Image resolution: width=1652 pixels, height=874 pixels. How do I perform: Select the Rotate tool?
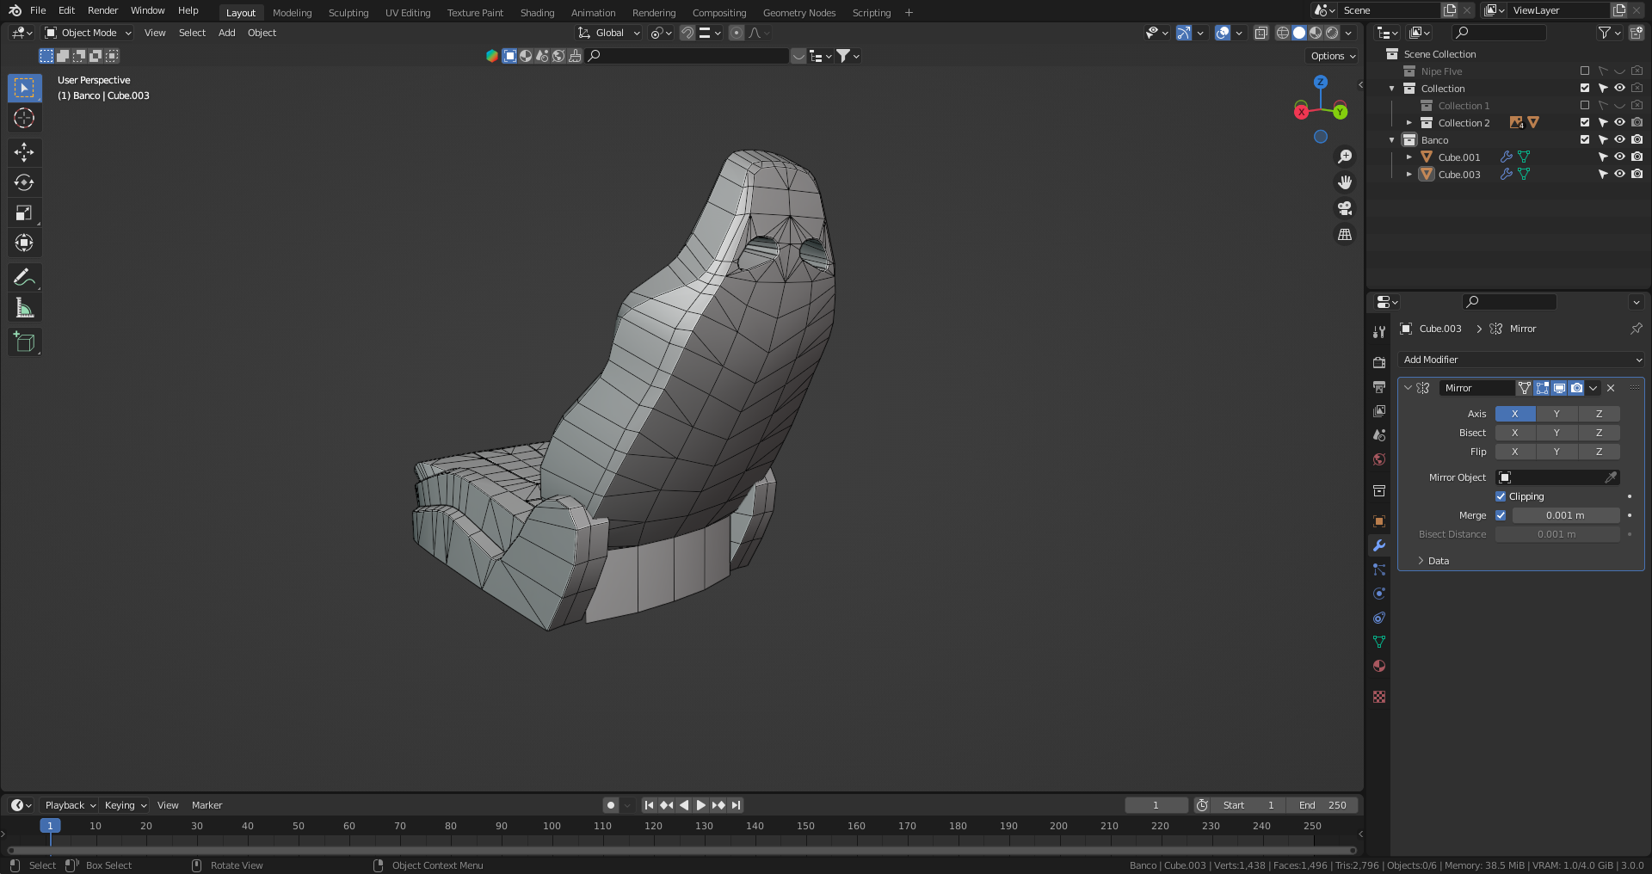(x=24, y=182)
